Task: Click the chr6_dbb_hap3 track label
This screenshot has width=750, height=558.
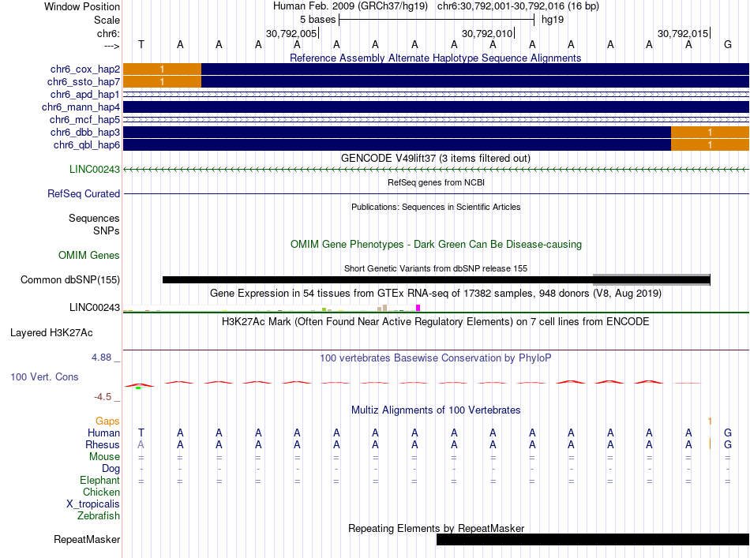Action: click(85, 132)
